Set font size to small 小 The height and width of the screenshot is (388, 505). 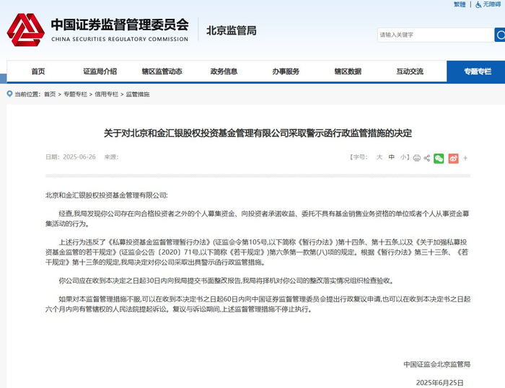(403, 157)
